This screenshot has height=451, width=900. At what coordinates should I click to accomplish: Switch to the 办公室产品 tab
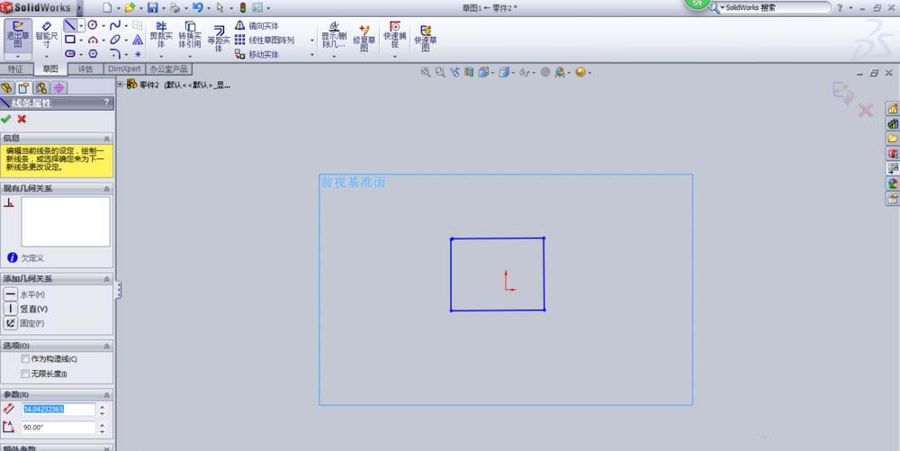click(169, 68)
